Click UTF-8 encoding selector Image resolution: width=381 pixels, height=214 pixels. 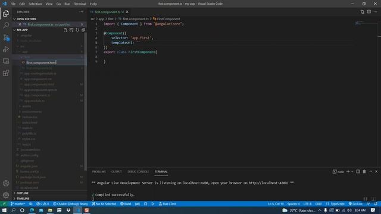(x=307, y=204)
